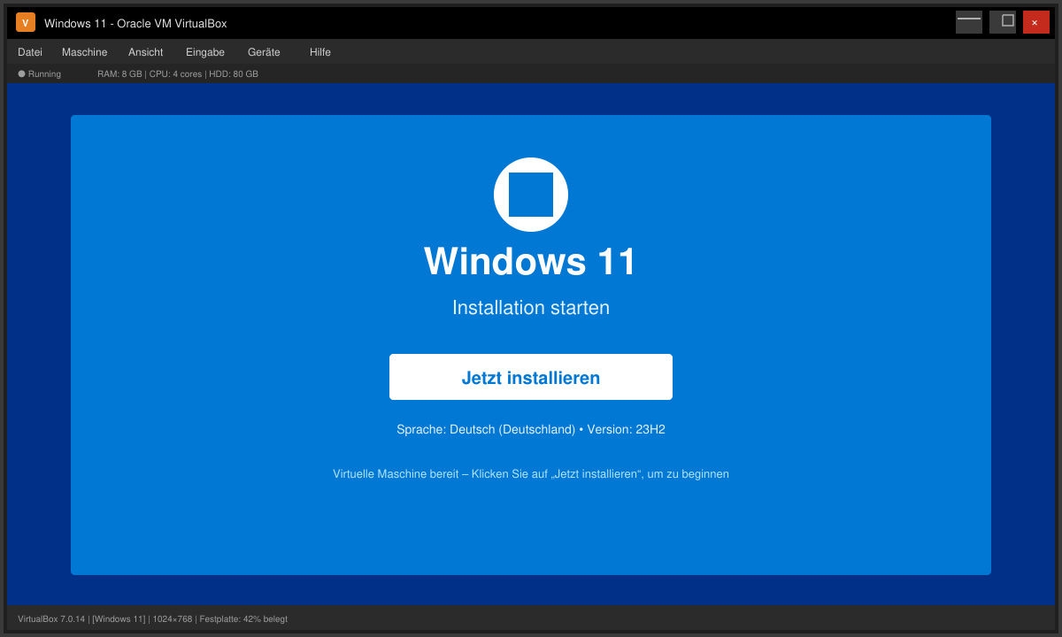Image resolution: width=1062 pixels, height=637 pixels.
Task: Click the Running status indicator
Action: tap(40, 74)
